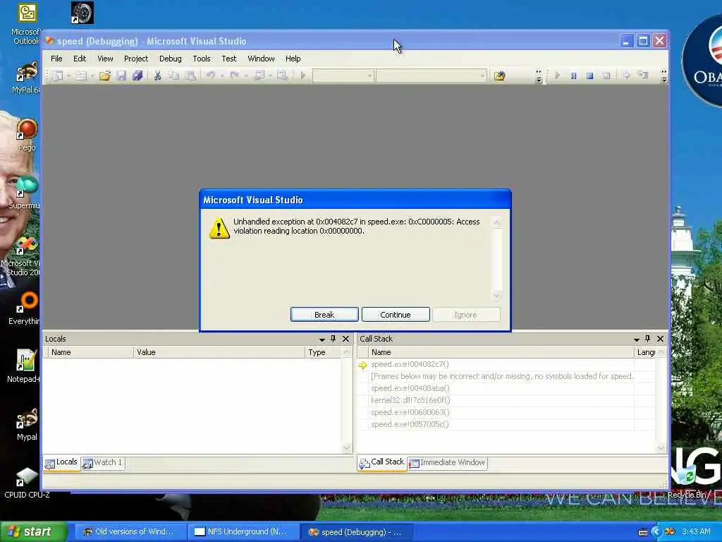Screen dimensions: 722x542
Task: Click the New Project toolbar icon
Action: [58, 76]
